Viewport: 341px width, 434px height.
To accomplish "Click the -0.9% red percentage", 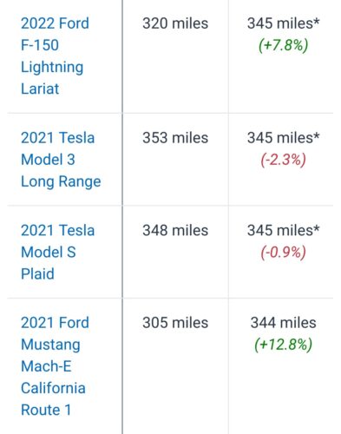I will pos(284,253).
